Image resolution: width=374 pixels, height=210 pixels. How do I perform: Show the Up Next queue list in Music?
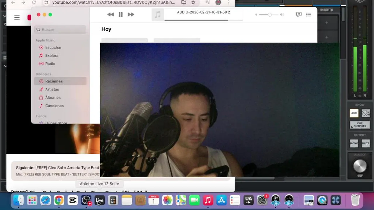tap(309, 14)
